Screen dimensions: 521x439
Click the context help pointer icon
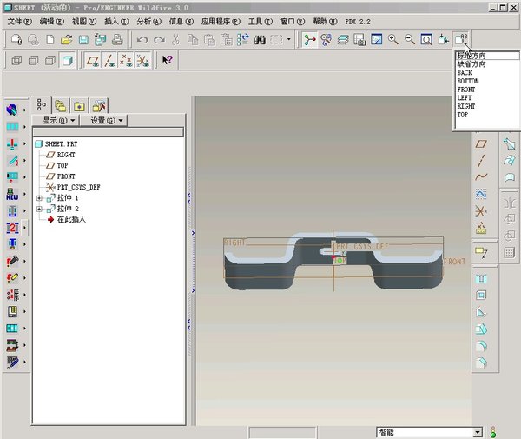coord(167,60)
